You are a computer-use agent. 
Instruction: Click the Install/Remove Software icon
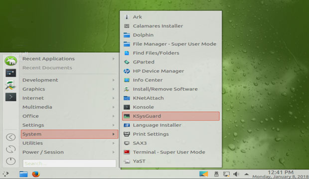[127, 89]
